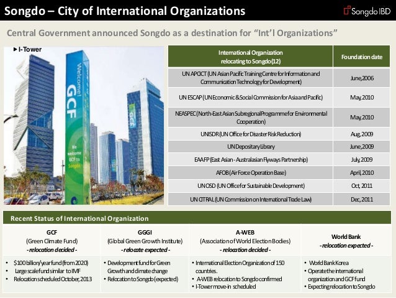396x298 pixels.
Task: Click the 'Foundation date' column header
Action: (362, 57)
